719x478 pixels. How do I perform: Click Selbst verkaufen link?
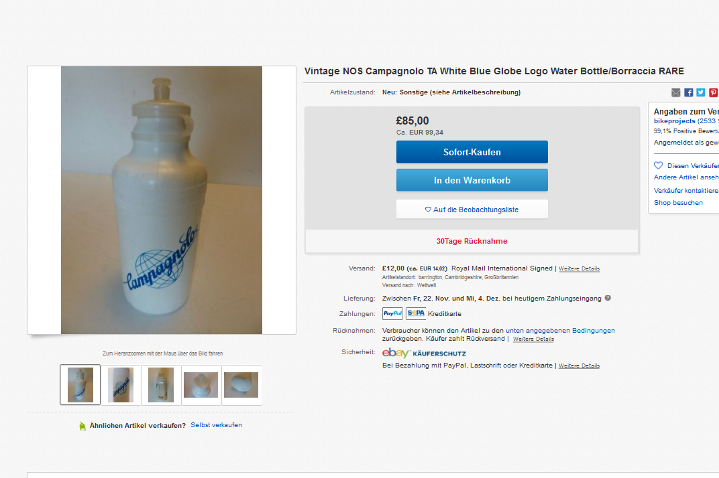pyautogui.click(x=216, y=425)
